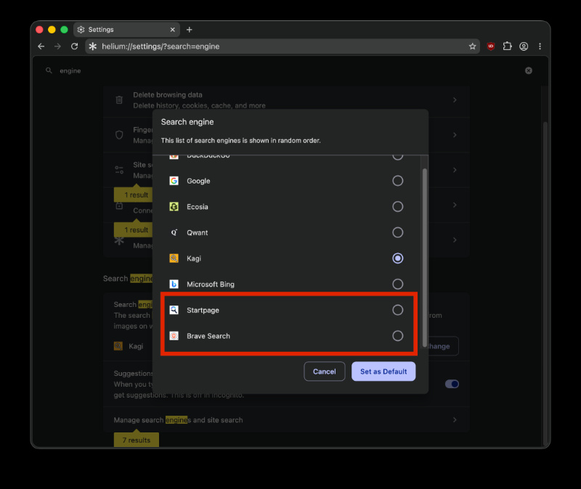Screen dimensions: 581x489
Task: Select the Brave Search radio button
Action: [x=397, y=336]
